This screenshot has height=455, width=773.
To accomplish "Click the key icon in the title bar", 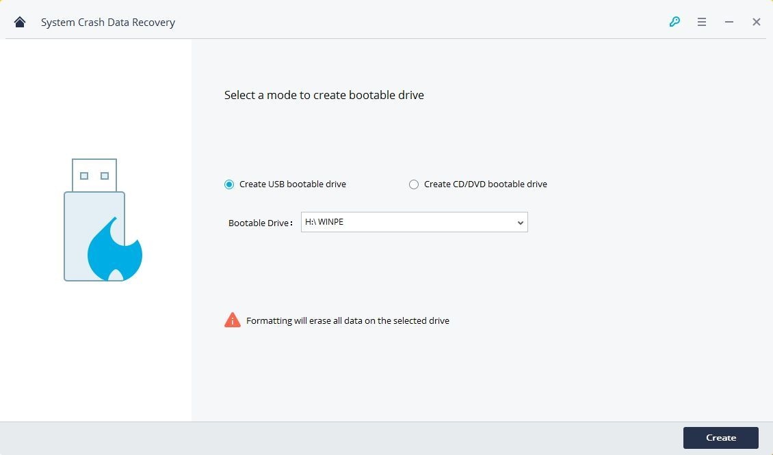I will [x=674, y=21].
